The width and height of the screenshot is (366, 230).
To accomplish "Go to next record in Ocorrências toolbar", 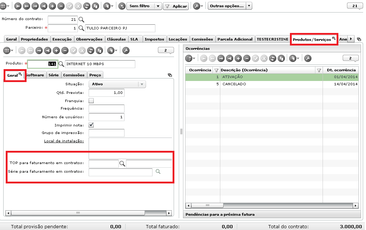I will tap(221, 58).
